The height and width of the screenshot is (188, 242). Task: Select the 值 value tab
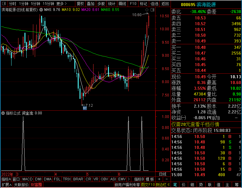click(x=218, y=185)
